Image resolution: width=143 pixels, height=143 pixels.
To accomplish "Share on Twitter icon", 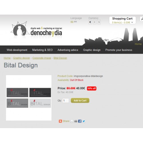I will [84, 121].
